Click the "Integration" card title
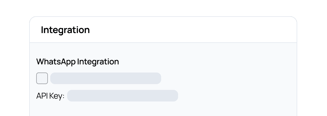Image resolution: width=327 pixels, height=116 pixels. tap(65, 30)
